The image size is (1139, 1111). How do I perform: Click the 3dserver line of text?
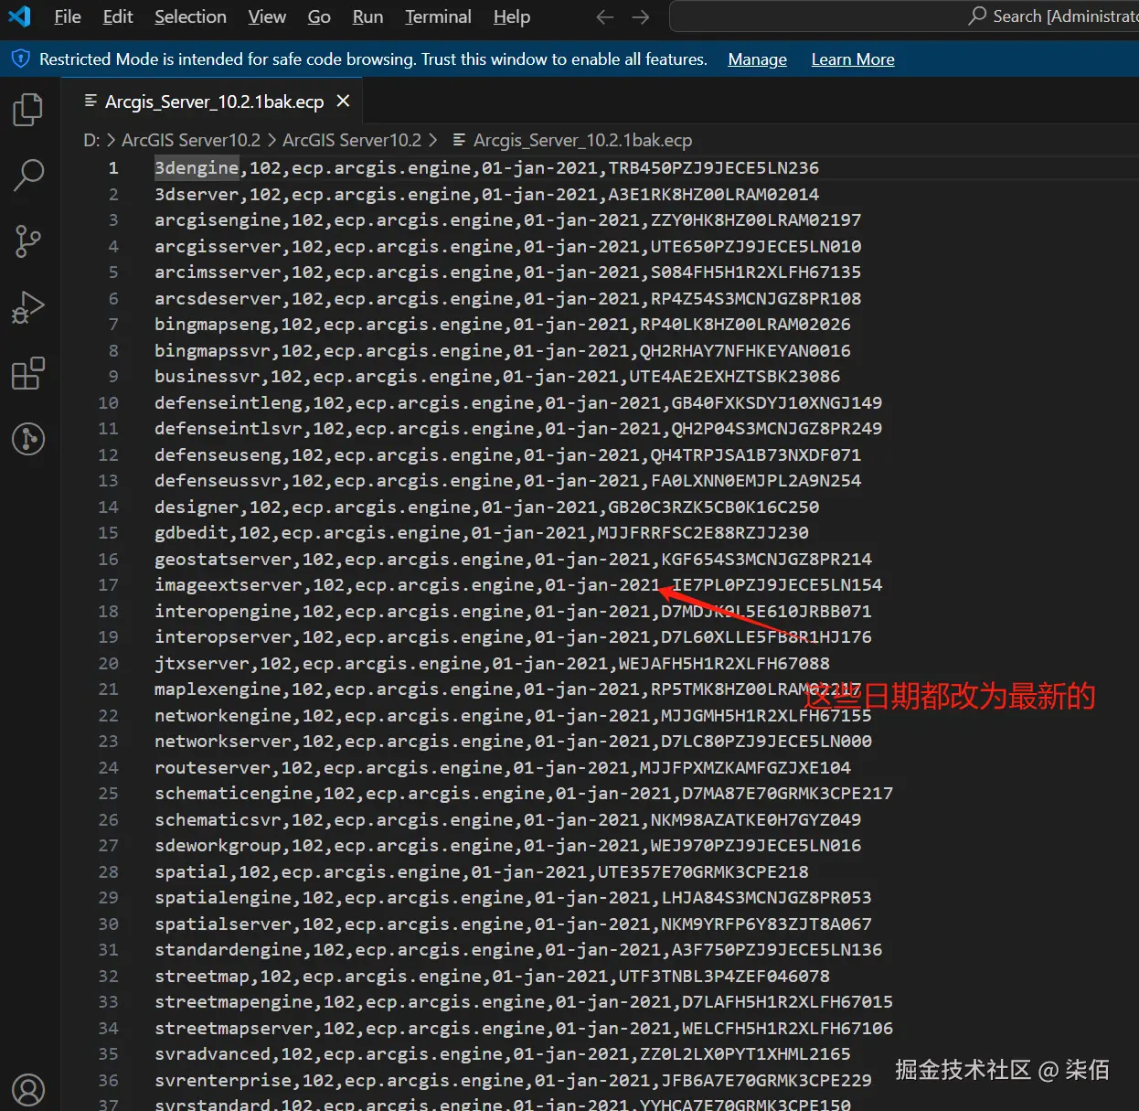click(486, 194)
